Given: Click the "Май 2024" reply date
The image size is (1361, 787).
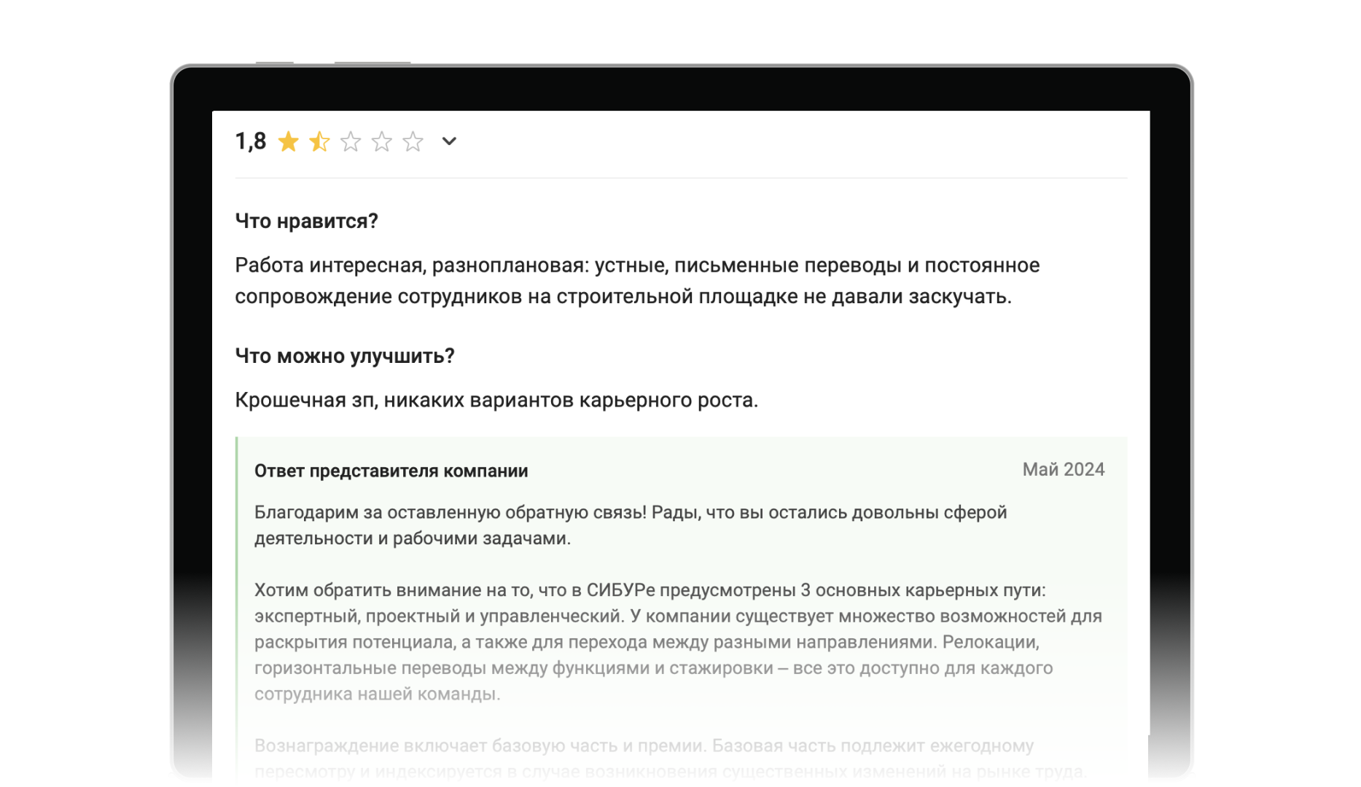Looking at the screenshot, I should (x=1063, y=470).
